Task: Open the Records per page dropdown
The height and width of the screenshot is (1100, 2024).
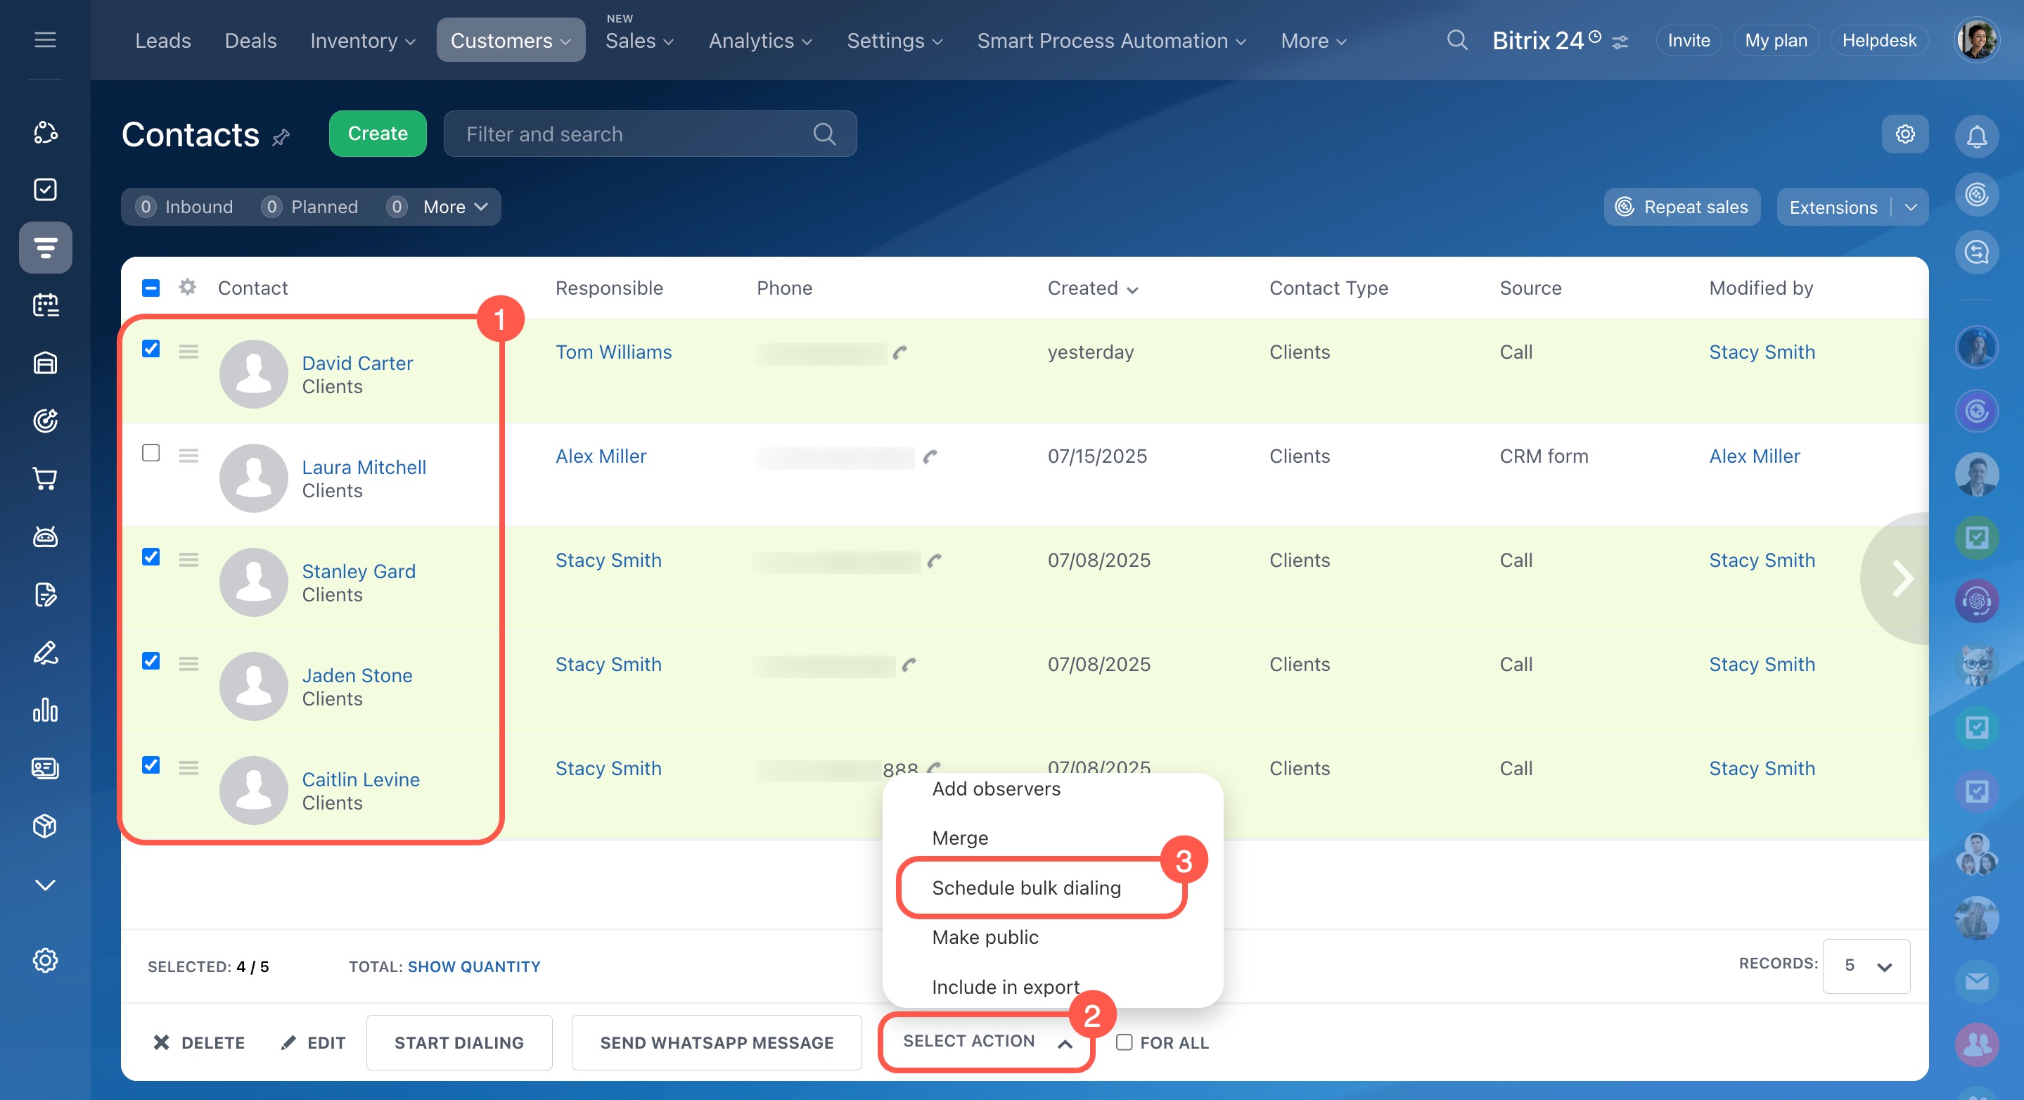Action: 1866,966
